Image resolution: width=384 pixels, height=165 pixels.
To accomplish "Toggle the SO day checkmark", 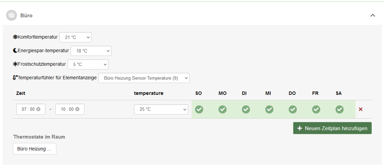I will point(199,109).
